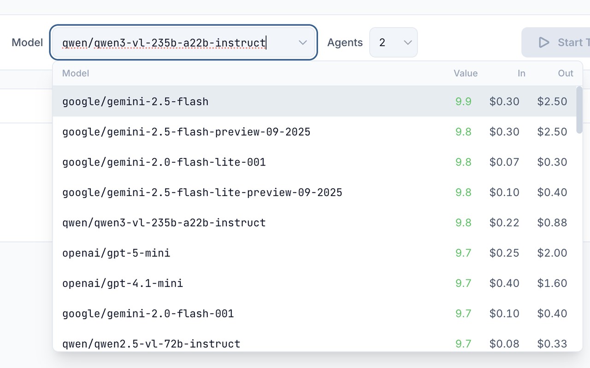The height and width of the screenshot is (368, 590).
Task: Click the Out price column header
Action: pos(565,73)
